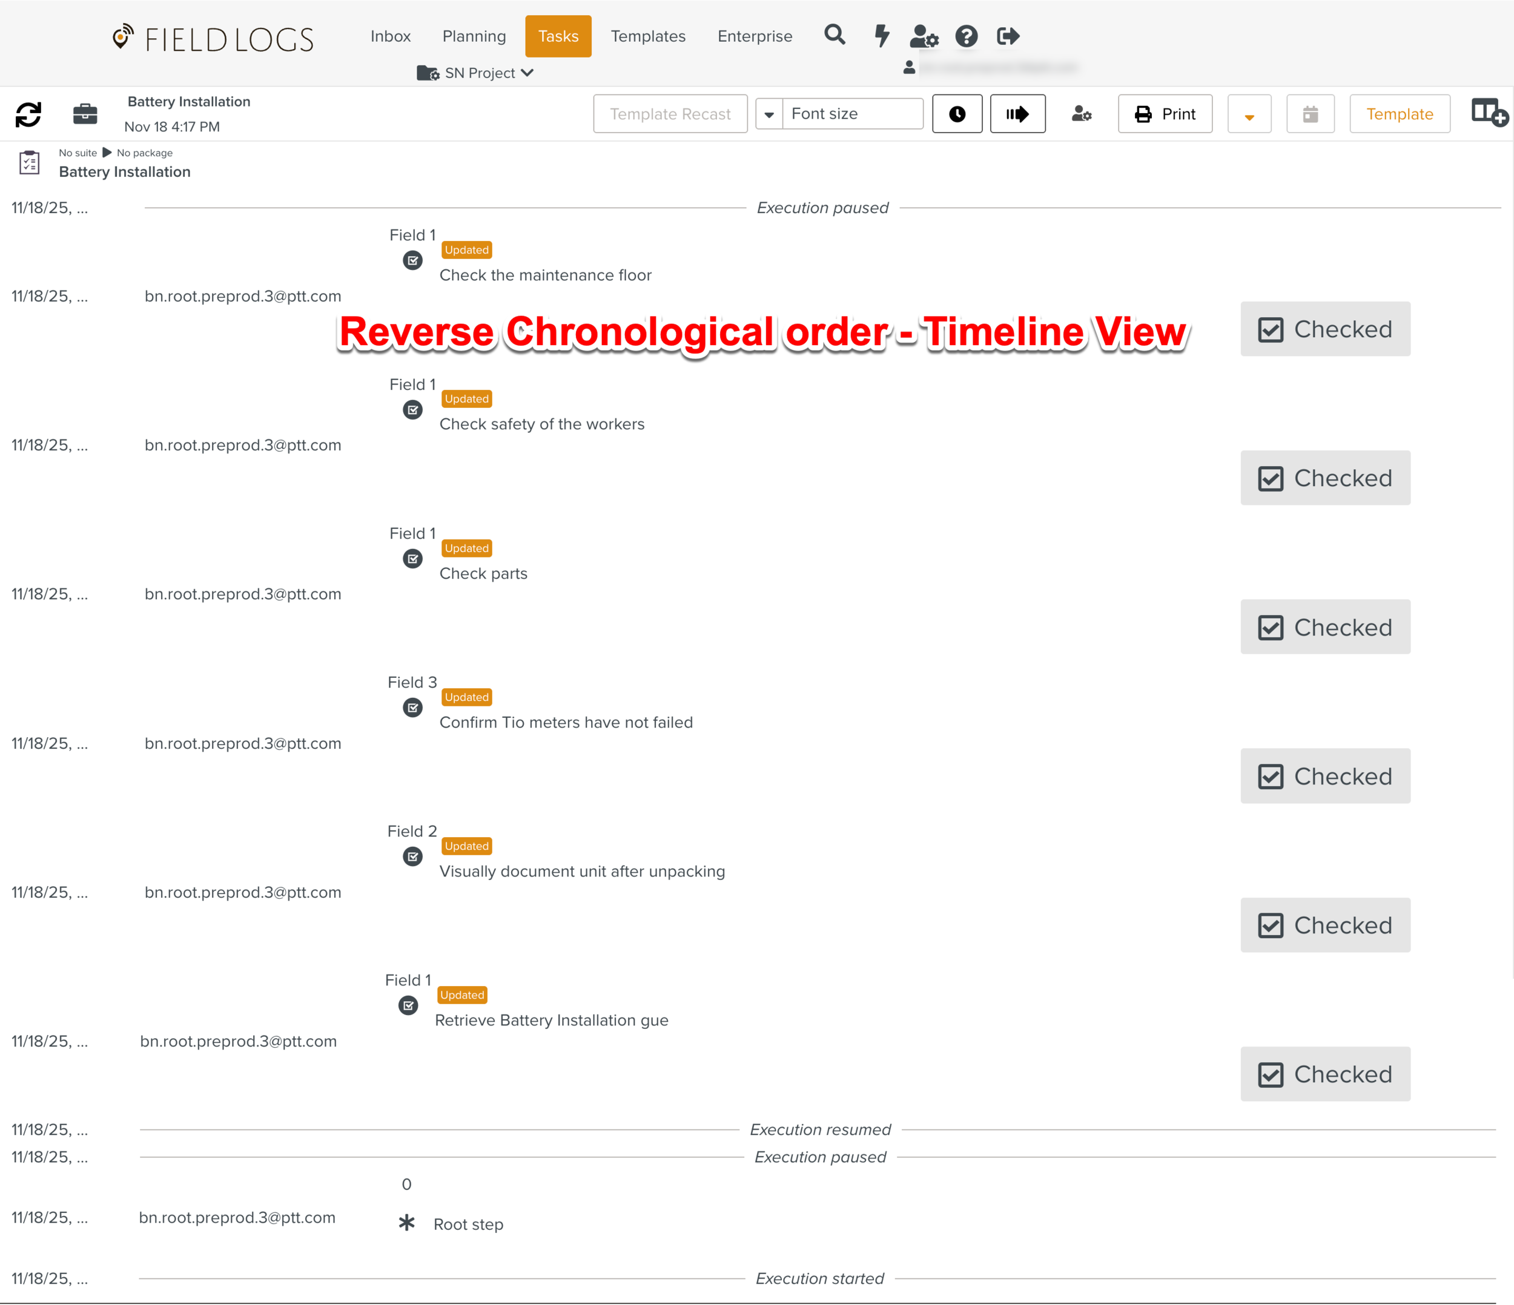1514x1305 pixels.
Task: Toggle Checked for Retrieve Battery Installation gue
Action: pos(1325,1074)
